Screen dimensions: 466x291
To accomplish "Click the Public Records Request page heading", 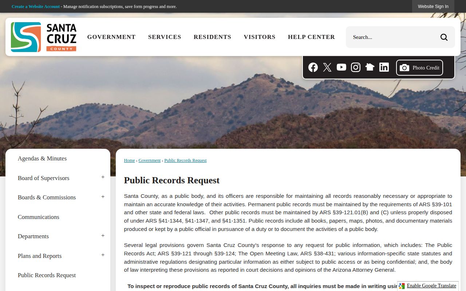I will (x=171, y=180).
